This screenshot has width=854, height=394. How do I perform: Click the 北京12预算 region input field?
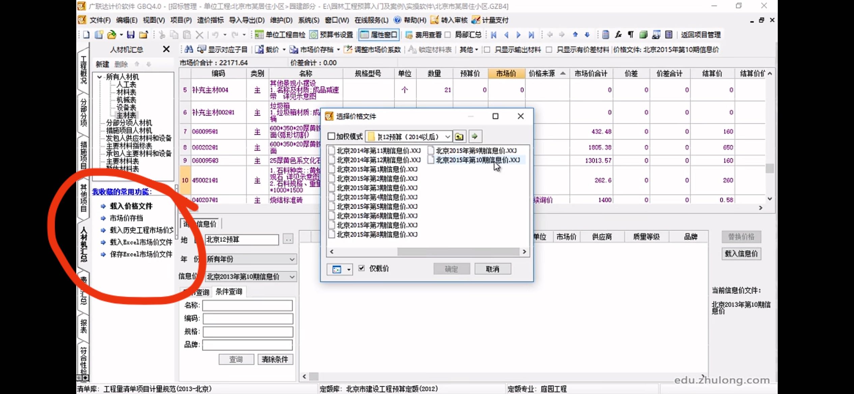click(x=242, y=239)
